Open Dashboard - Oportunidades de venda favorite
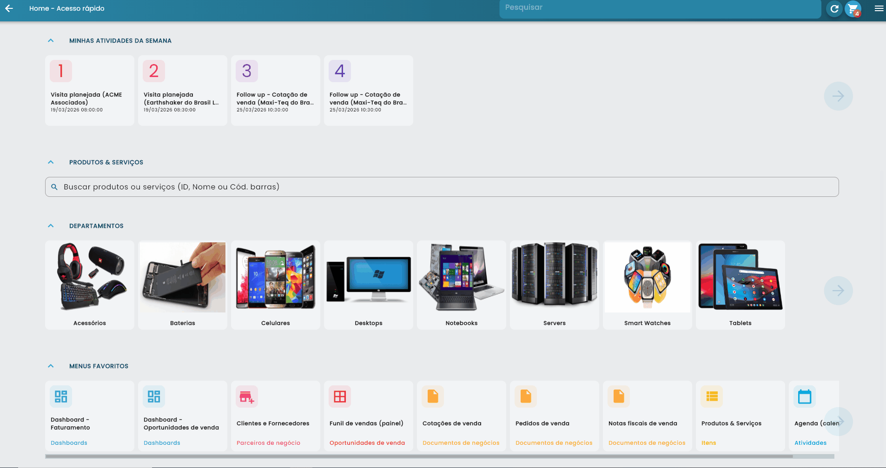 pyautogui.click(x=183, y=416)
